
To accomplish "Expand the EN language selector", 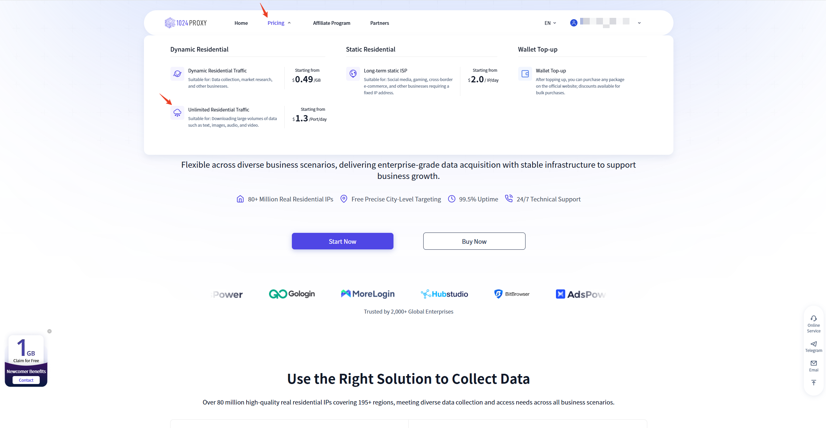I will [550, 23].
